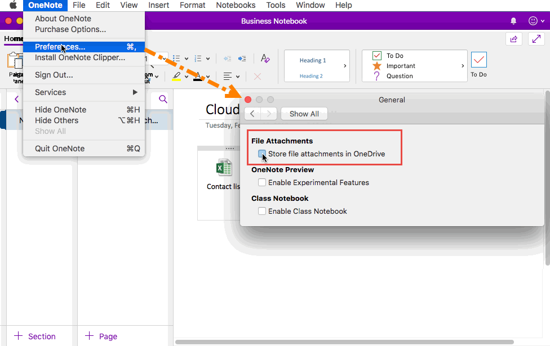Click the smiley feedback icon
The height and width of the screenshot is (346, 550).
click(533, 21)
